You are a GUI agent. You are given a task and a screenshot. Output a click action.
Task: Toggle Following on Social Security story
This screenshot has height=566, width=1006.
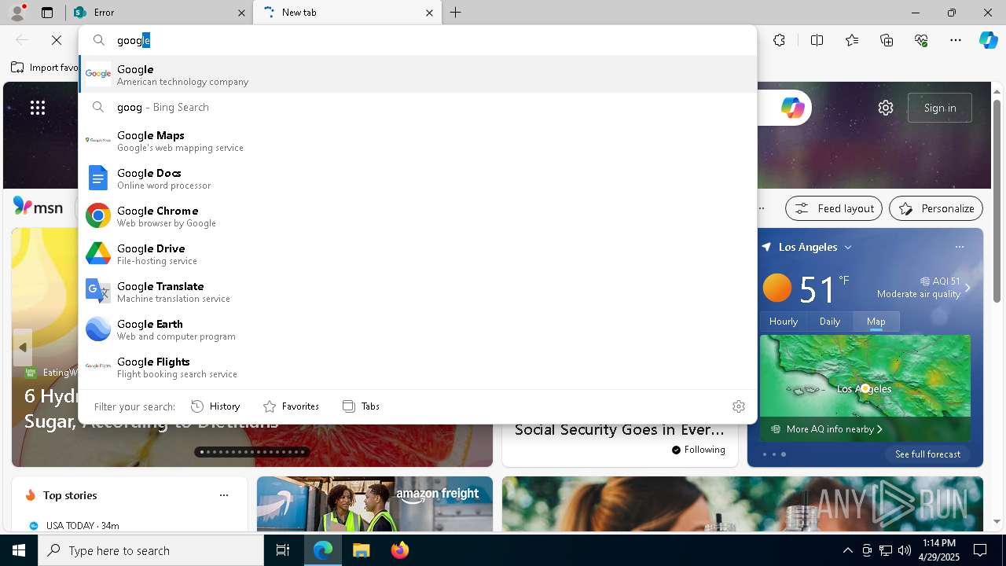click(699, 450)
